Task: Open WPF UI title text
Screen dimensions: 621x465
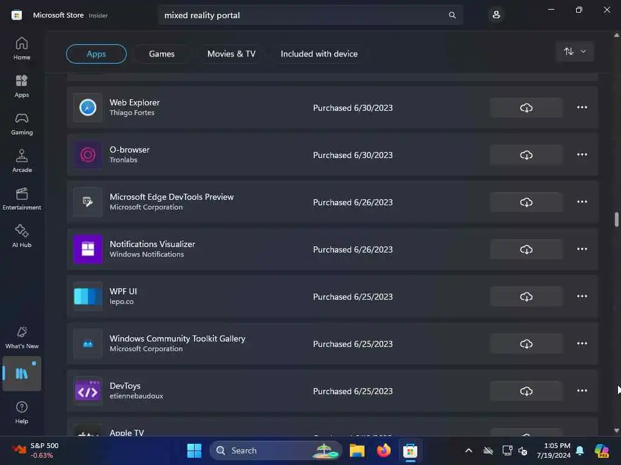Action: point(123,291)
